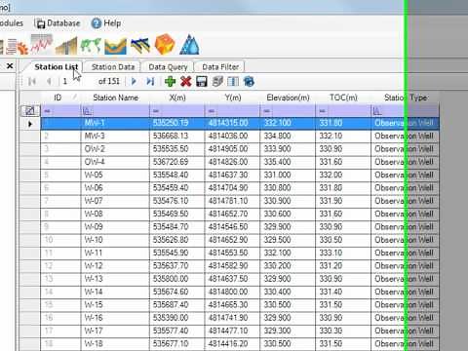Open the Database menu

click(58, 23)
